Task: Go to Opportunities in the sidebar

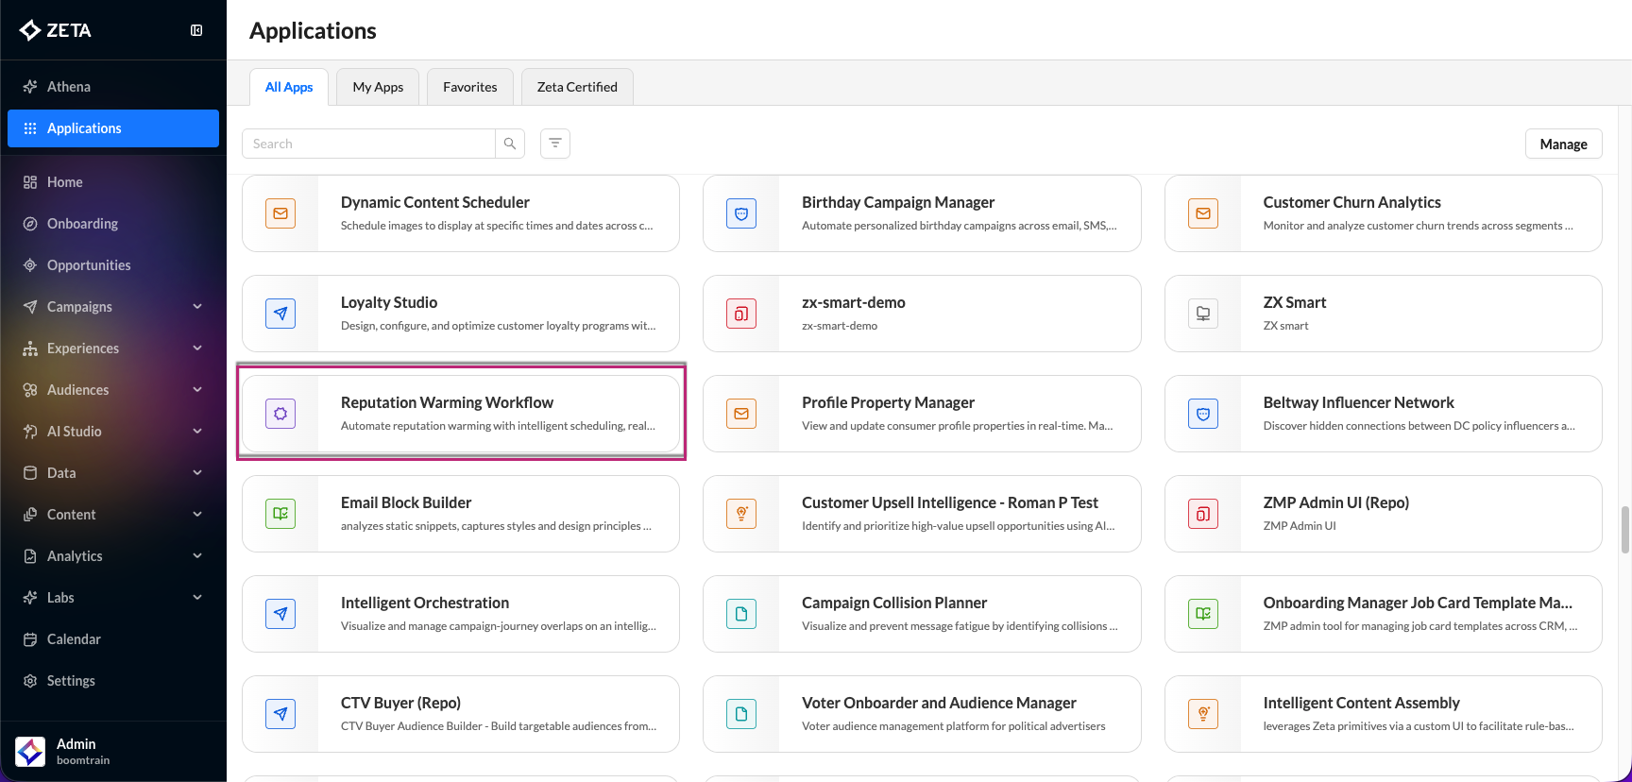Action: tap(113, 265)
